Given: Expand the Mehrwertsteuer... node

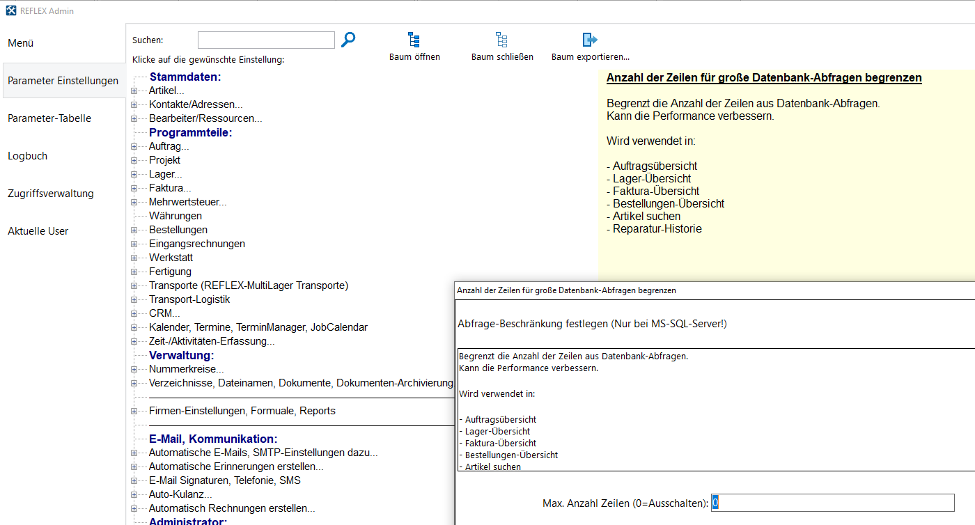Looking at the screenshot, I should click(134, 202).
